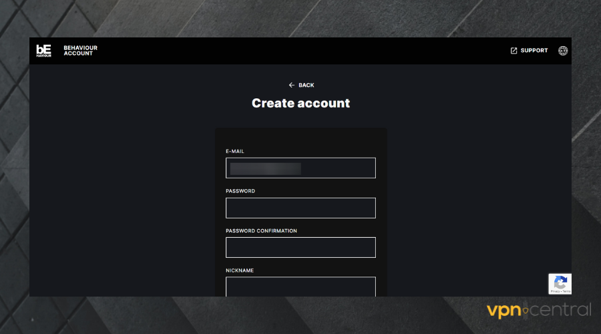
Task: Click the PASSWORD CONFIRMATION label
Action: (x=261, y=231)
